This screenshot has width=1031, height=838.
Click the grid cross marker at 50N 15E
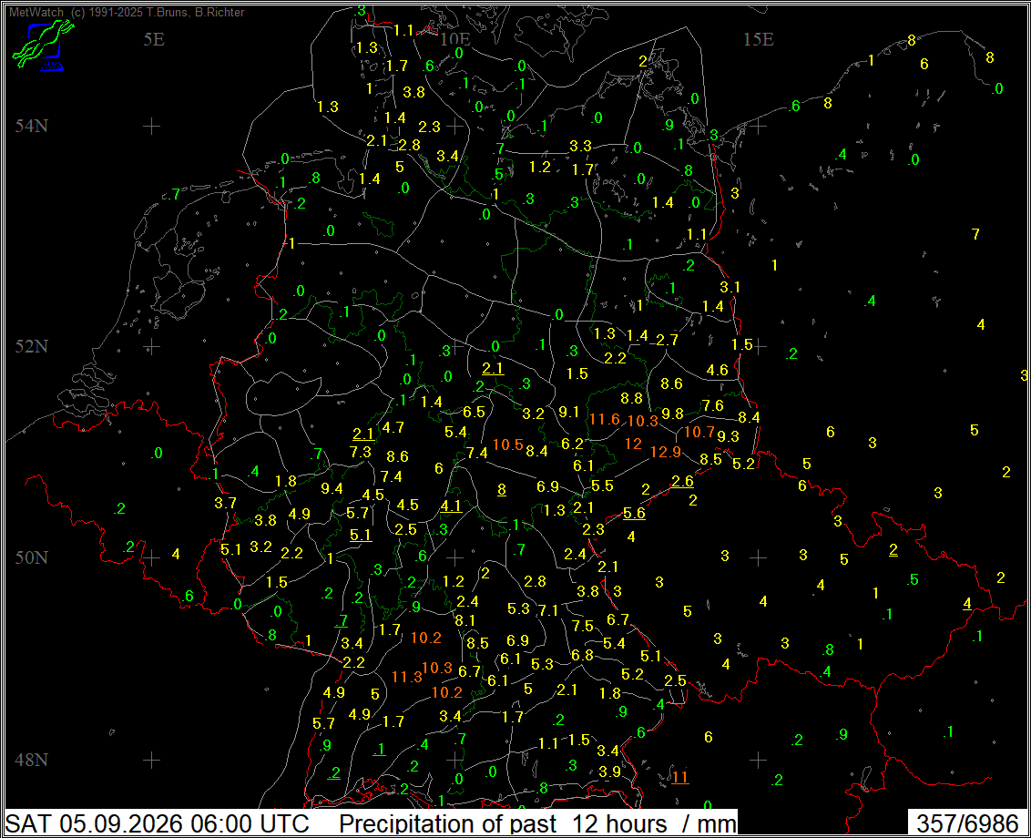758,557
